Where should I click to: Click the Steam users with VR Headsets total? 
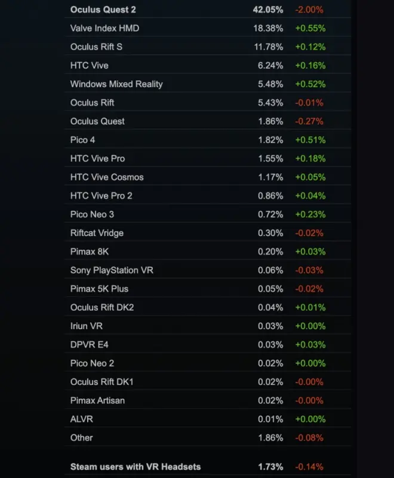(x=136, y=466)
